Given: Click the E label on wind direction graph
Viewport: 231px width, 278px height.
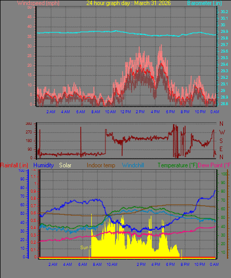Looking at the screenshot, I should [x=221, y=149].
